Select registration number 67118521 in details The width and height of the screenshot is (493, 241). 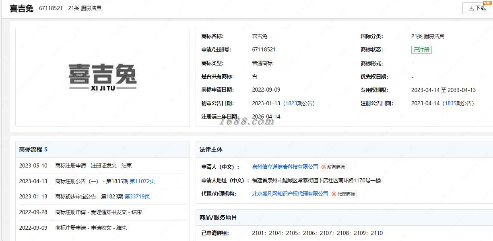point(264,49)
